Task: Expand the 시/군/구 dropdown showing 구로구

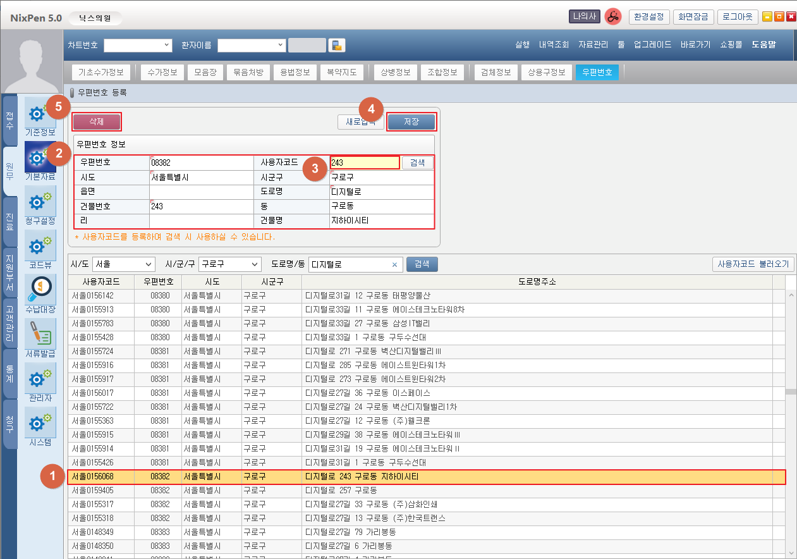Action: tap(229, 264)
